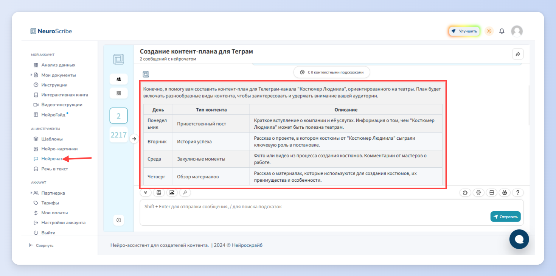Click the magic wand icon above the input
Viewport: 556px width, 276px height.
(185, 192)
